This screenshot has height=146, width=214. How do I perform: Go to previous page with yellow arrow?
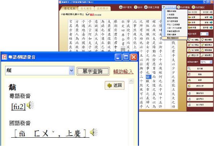(194, 17)
